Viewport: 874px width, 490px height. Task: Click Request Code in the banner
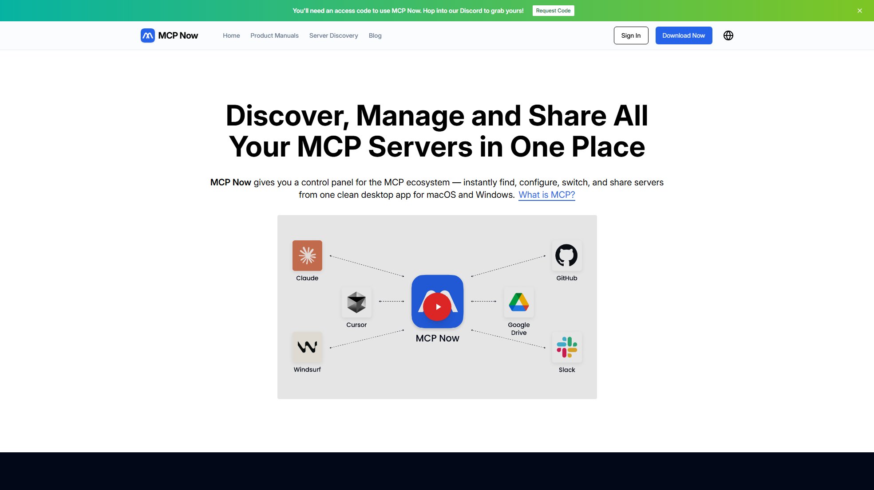(553, 11)
